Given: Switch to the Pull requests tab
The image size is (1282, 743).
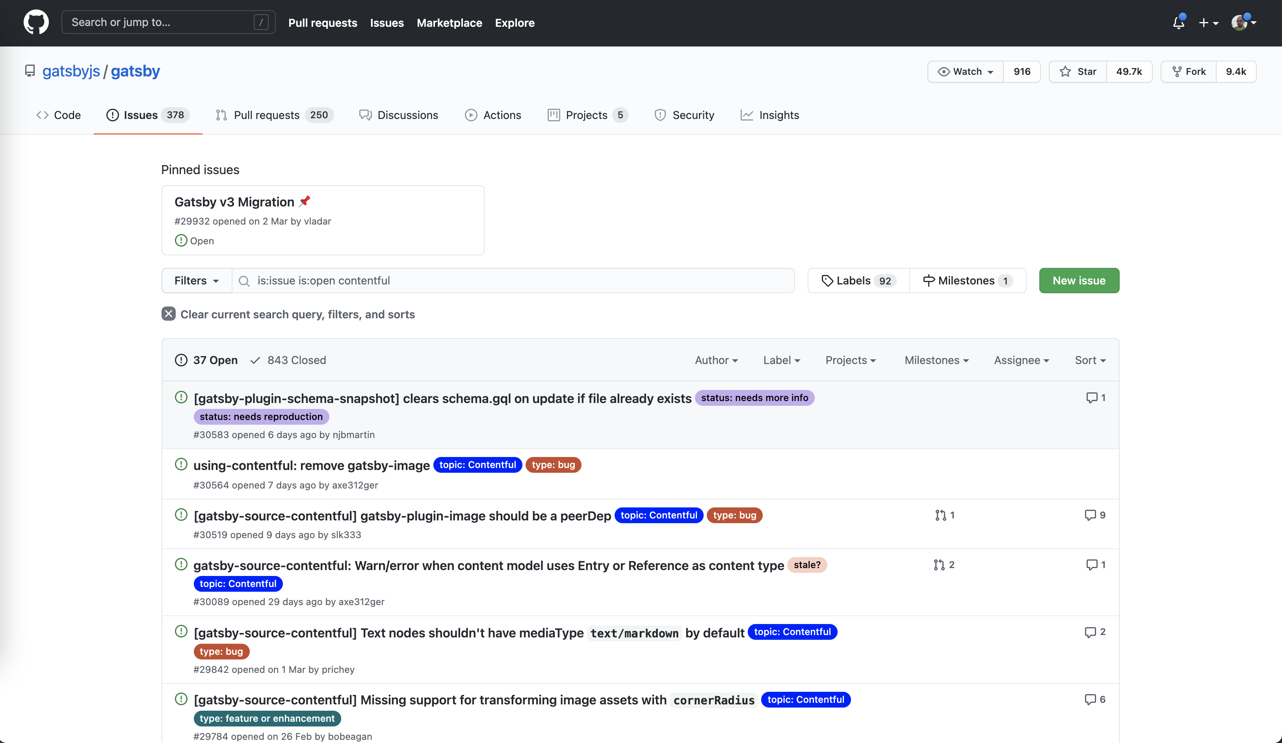Looking at the screenshot, I should pyautogui.click(x=274, y=115).
